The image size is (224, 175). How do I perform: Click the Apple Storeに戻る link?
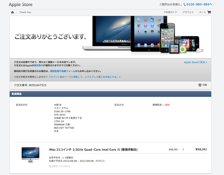[x=195, y=62]
